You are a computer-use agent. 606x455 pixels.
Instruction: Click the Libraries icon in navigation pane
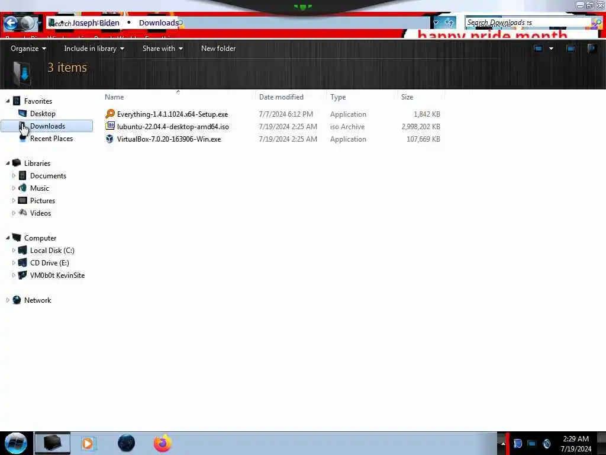(17, 163)
